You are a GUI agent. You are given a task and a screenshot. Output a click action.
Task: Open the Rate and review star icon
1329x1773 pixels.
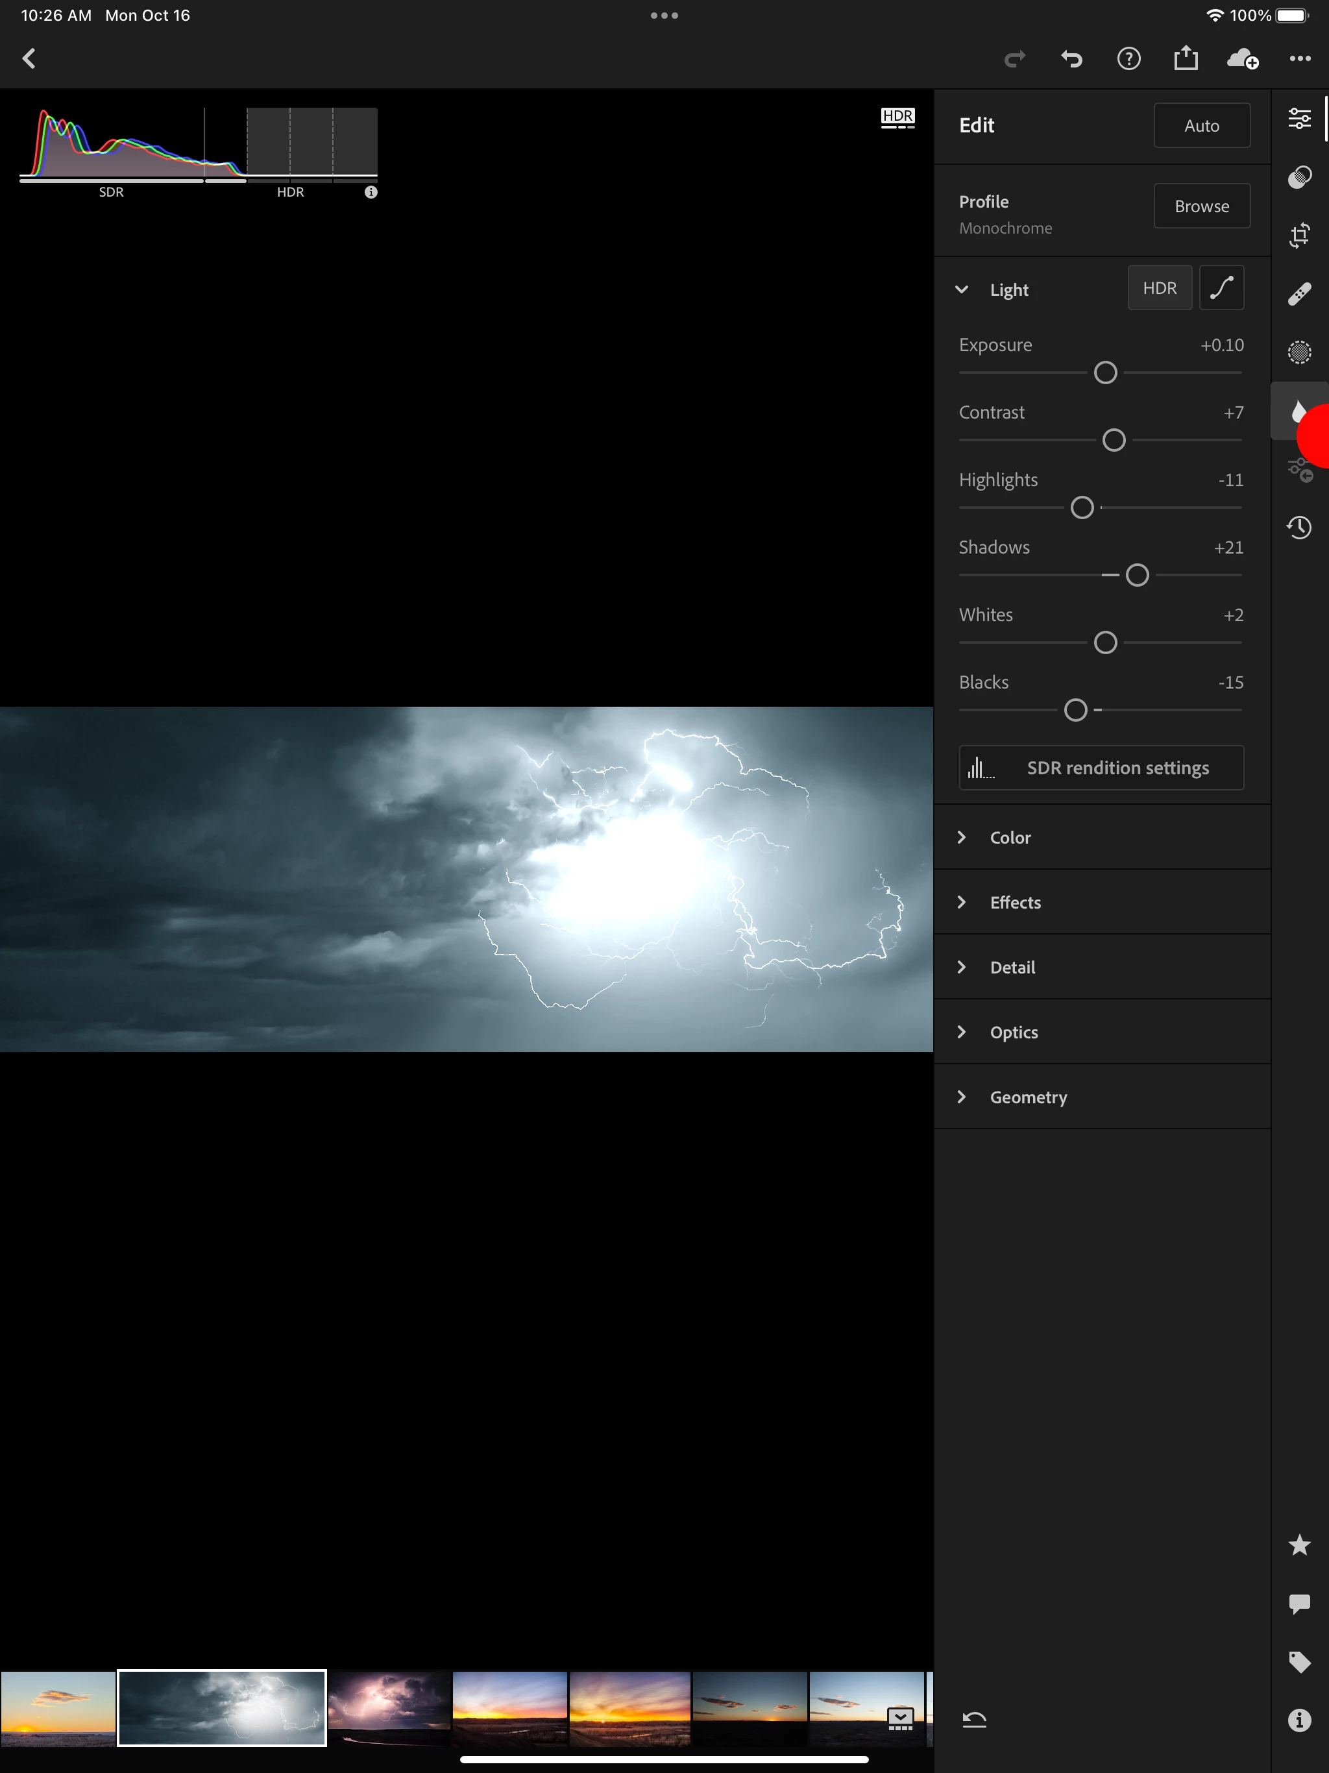coord(1299,1545)
